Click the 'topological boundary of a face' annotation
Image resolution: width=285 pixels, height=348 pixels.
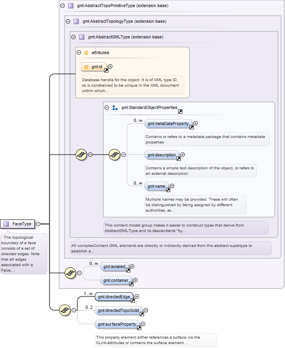click(23, 254)
